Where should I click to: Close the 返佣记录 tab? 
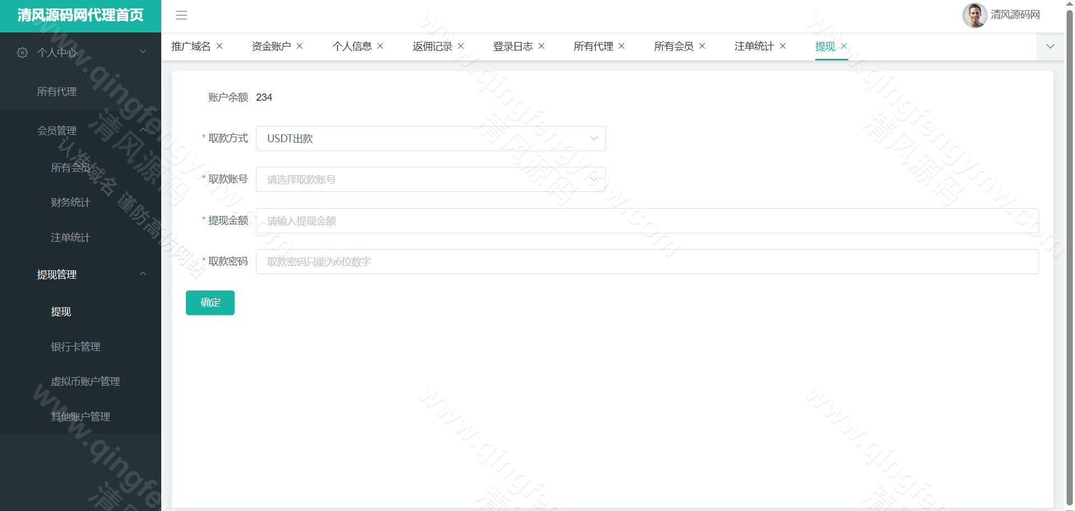click(x=461, y=46)
